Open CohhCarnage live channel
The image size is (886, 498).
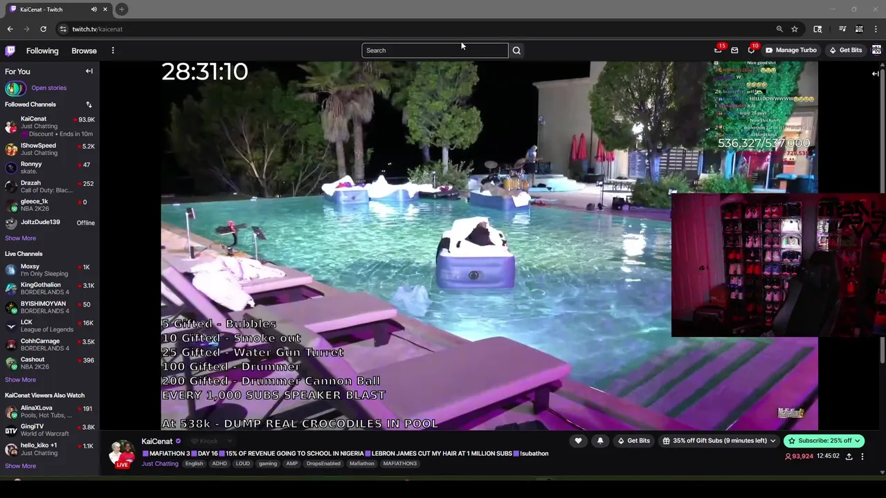coord(50,344)
